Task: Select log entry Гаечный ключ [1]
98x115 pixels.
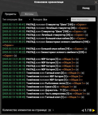Action: pos(43,97)
